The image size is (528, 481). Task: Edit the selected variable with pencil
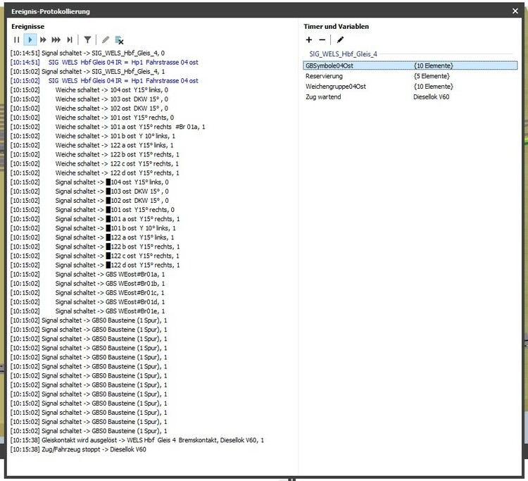tap(340, 40)
